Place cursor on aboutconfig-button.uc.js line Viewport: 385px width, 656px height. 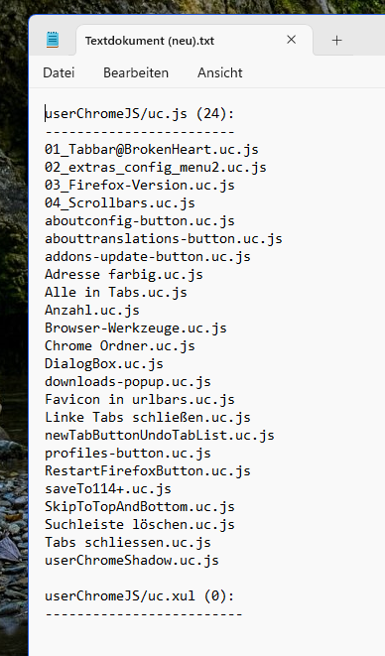pyautogui.click(x=140, y=221)
